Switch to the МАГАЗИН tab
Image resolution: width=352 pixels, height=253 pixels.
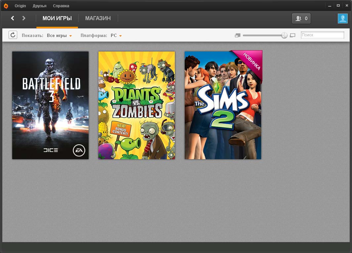click(98, 18)
